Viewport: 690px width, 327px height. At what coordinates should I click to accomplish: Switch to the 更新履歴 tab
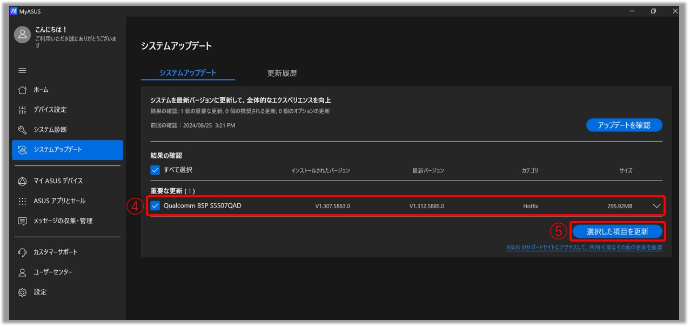point(282,73)
